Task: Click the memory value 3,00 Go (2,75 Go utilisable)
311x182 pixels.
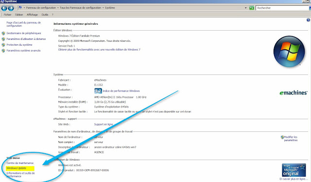Action: pos(110,102)
